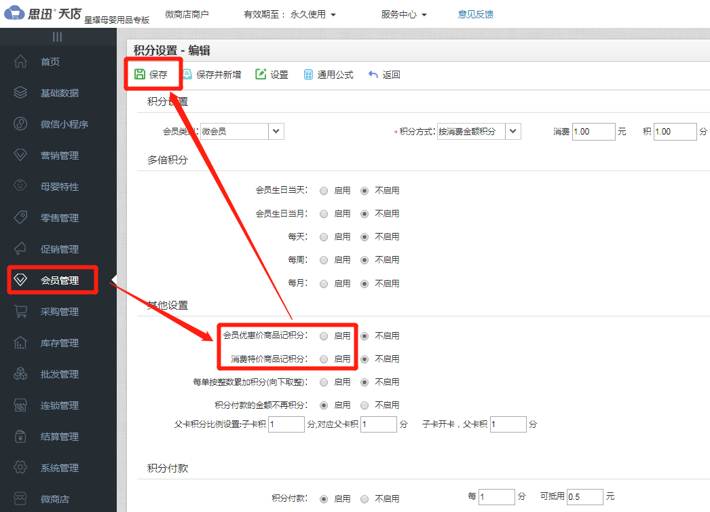Open the 服务中心 menu
This screenshot has width=710, height=512.
click(400, 14)
